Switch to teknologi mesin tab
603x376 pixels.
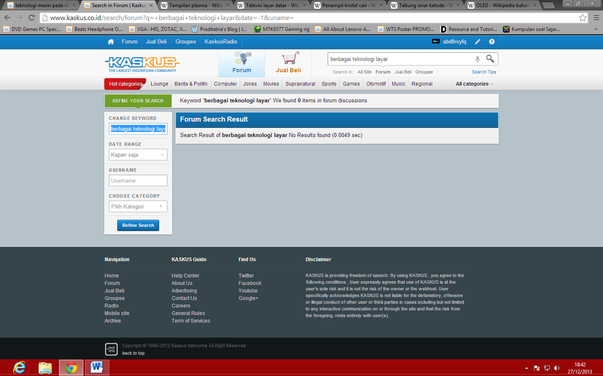(x=41, y=6)
